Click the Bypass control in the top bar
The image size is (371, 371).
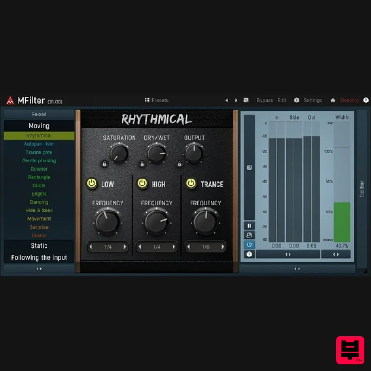pyautogui.click(x=265, y=100)
